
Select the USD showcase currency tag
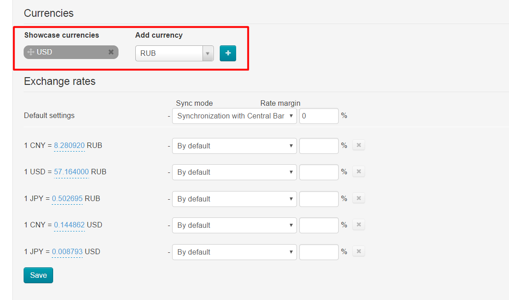tap(71, 52)
